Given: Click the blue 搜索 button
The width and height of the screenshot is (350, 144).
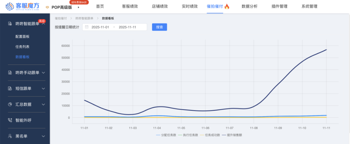Looking at the screenshot, I should pyautogui.click(x=159, y=27).
